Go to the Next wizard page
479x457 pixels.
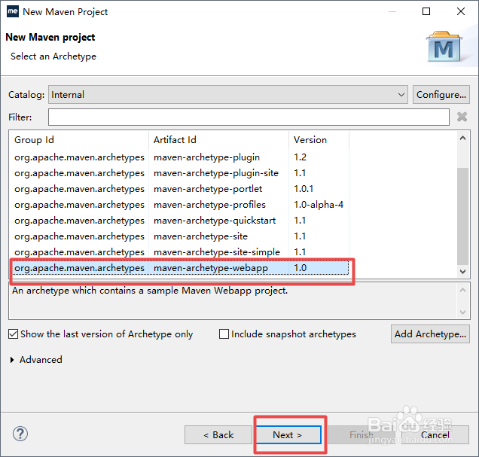point(288,434)
